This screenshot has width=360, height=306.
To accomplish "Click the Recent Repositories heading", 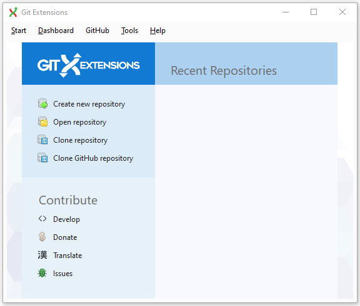I will tap(224, 70).
